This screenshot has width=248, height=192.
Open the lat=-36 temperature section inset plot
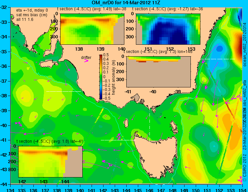coord(168,29)
